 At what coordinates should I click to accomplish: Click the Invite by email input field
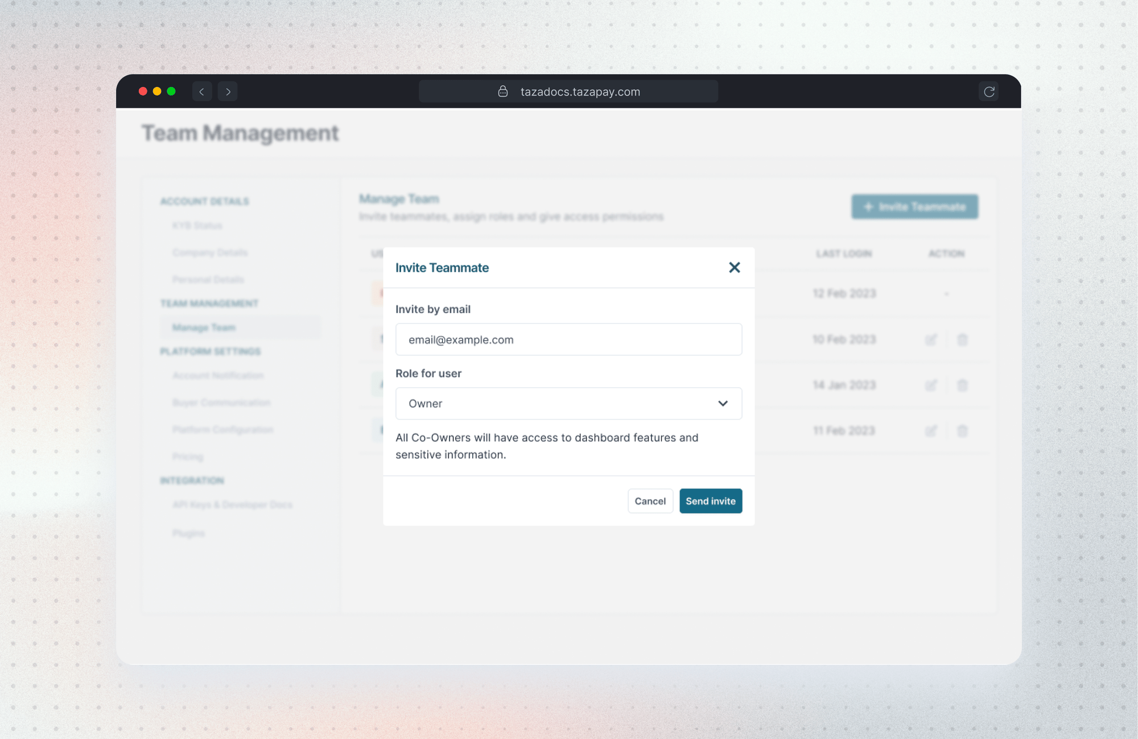[x=568, y=339]
